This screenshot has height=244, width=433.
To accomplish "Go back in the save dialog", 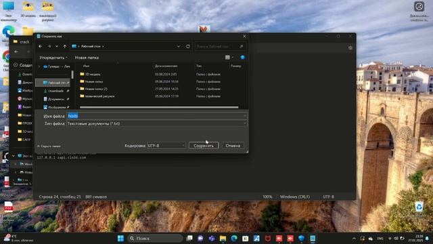I will pos(41,46).
